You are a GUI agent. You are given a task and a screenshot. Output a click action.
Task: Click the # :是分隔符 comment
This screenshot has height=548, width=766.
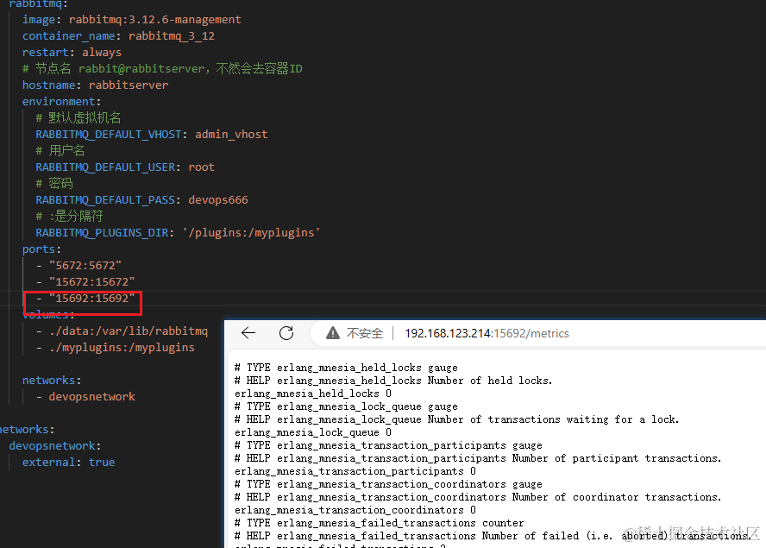tap(69, 216)
